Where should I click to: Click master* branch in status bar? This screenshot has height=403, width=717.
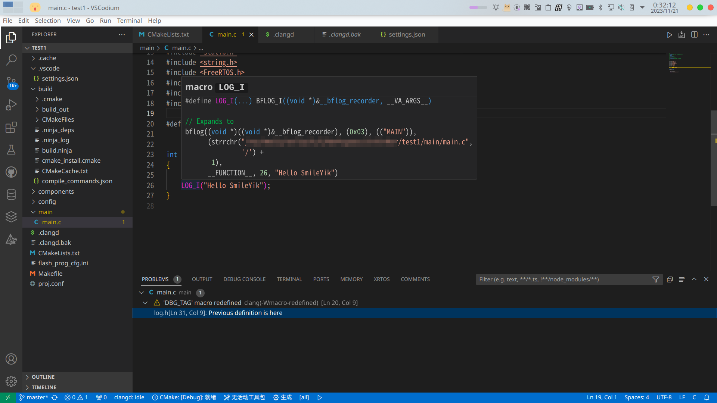tap(34, 398)
